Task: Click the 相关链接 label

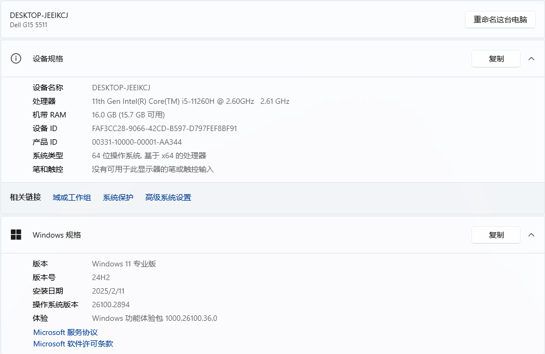Action: tap(26, 197)
